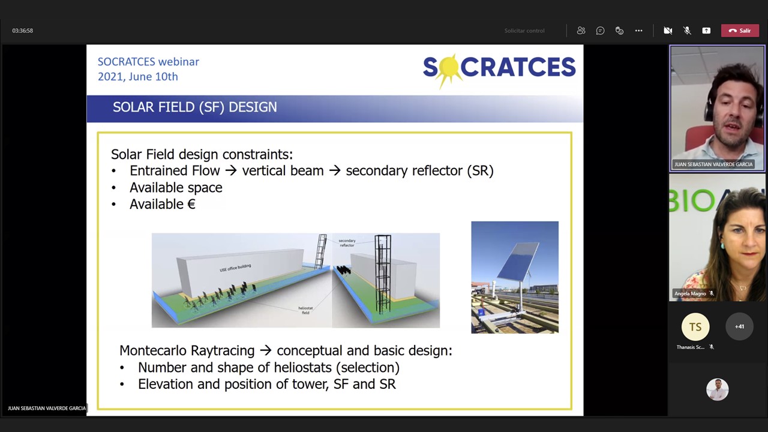Expand the +41 additional participants overflow
The width and height of the screenshot is (768, 432).
(x=739, y=327)
